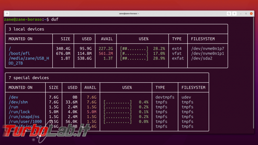Click the 'ext4' type entry

pos(177,48)
